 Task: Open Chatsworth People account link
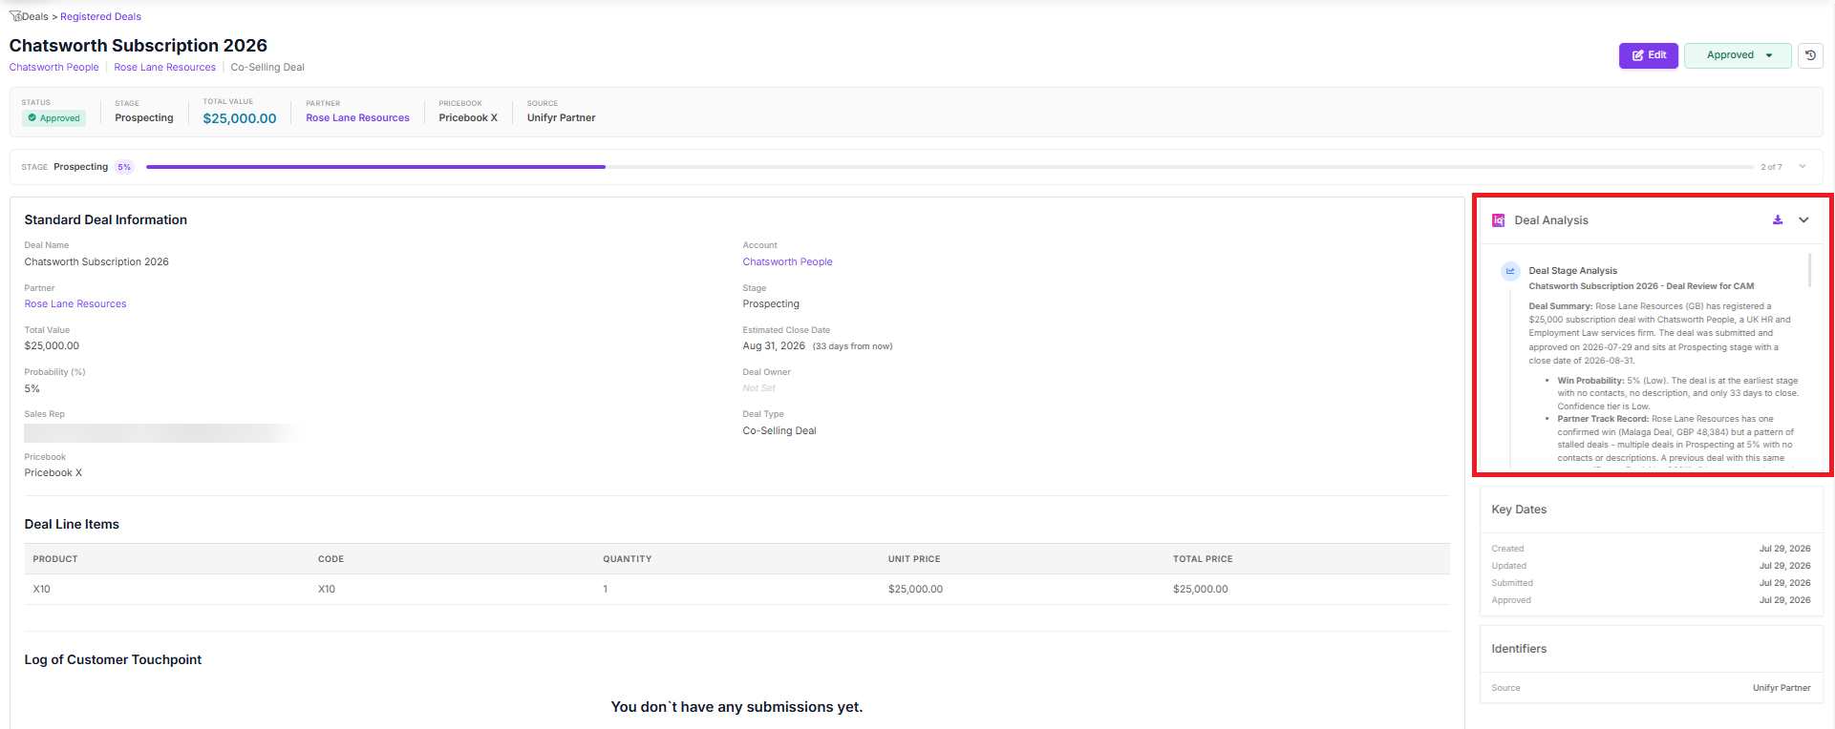[787, 261]
